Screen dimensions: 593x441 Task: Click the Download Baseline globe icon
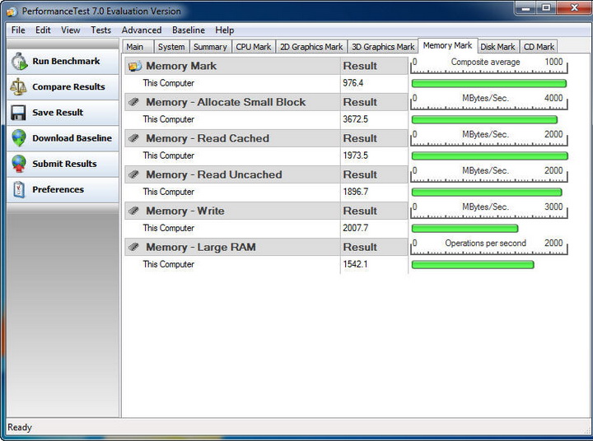[x=19, y=138]
